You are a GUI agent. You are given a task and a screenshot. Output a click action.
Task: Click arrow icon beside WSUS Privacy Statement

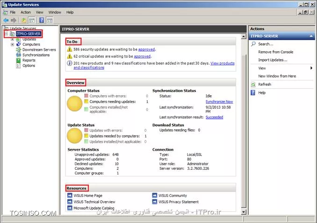click(x=155, y=202)
